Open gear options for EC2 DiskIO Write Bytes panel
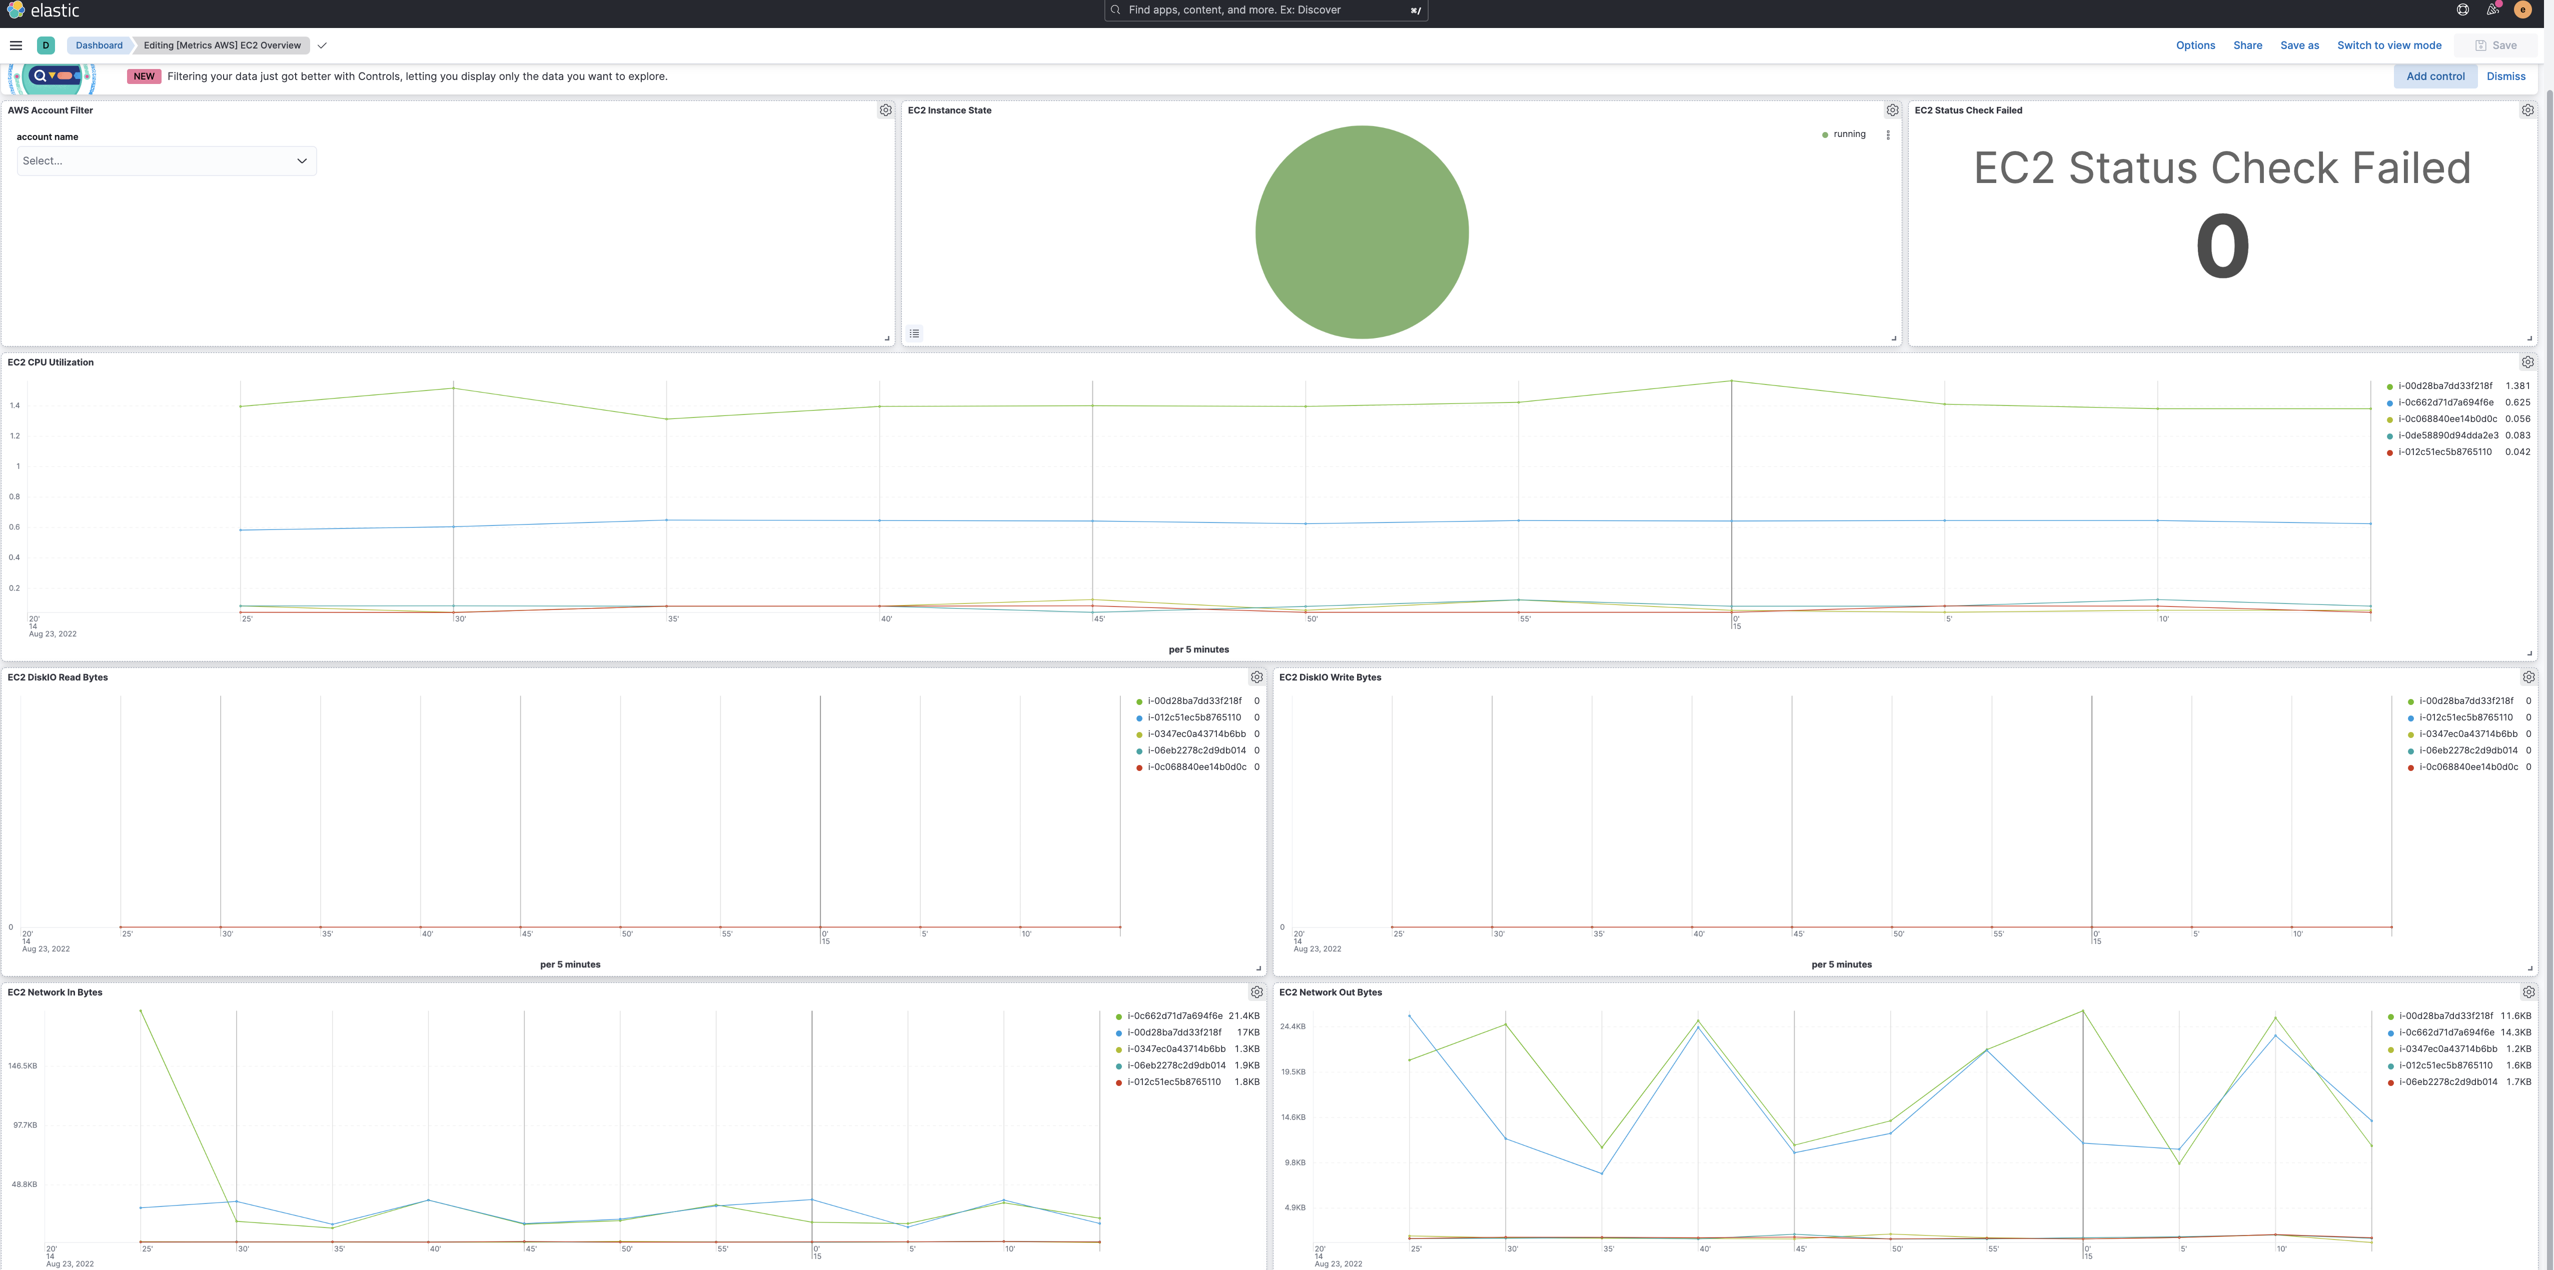The height and width of the screenshot is (1270, 2554). coord(2528,677)
